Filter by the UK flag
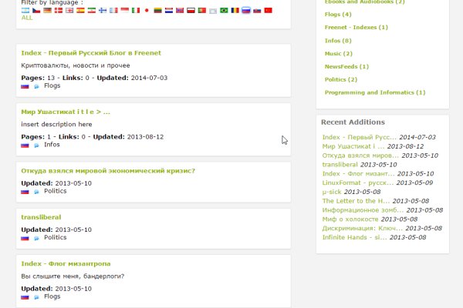The width and height of the screenshot is (463, 308). tap(69, 10)
